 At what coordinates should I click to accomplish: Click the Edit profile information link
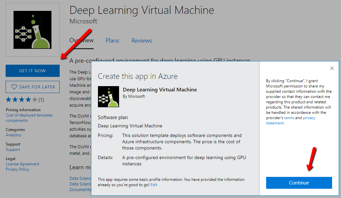click(x=154, y=185)
